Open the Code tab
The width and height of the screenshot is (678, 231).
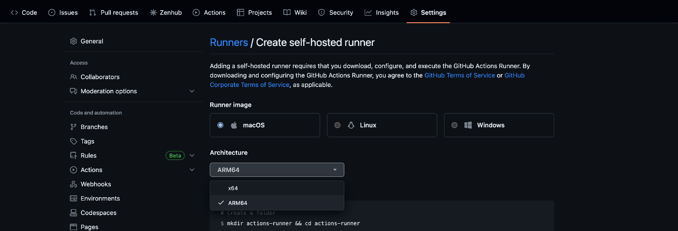coord(24,13)
